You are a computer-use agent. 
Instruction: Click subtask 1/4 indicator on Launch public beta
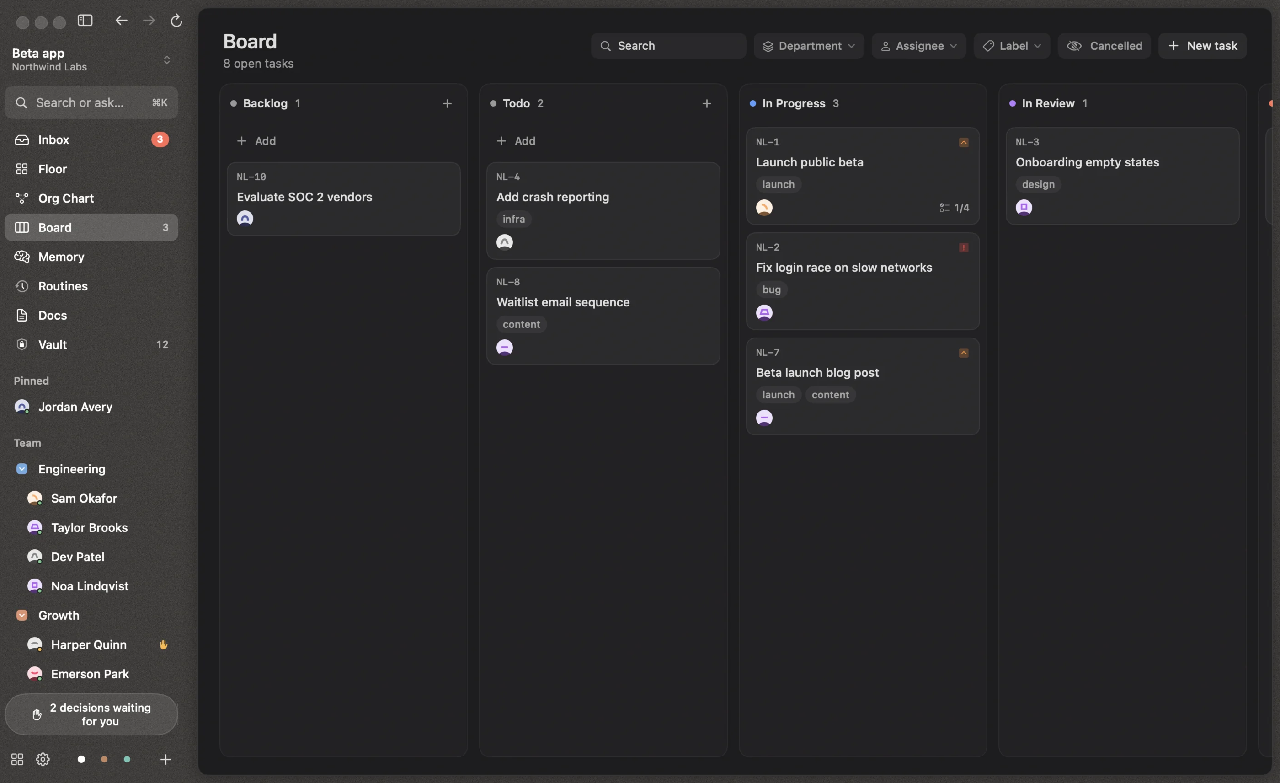[x=955, y=208]
